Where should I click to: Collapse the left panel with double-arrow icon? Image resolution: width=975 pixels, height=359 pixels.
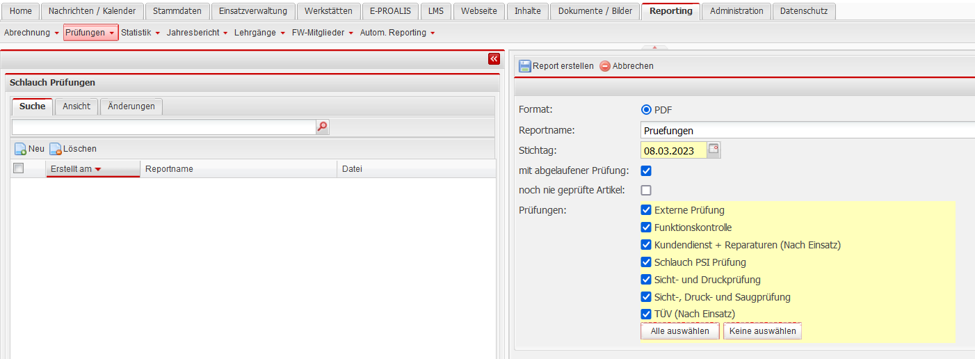click(x=494, y=59)
